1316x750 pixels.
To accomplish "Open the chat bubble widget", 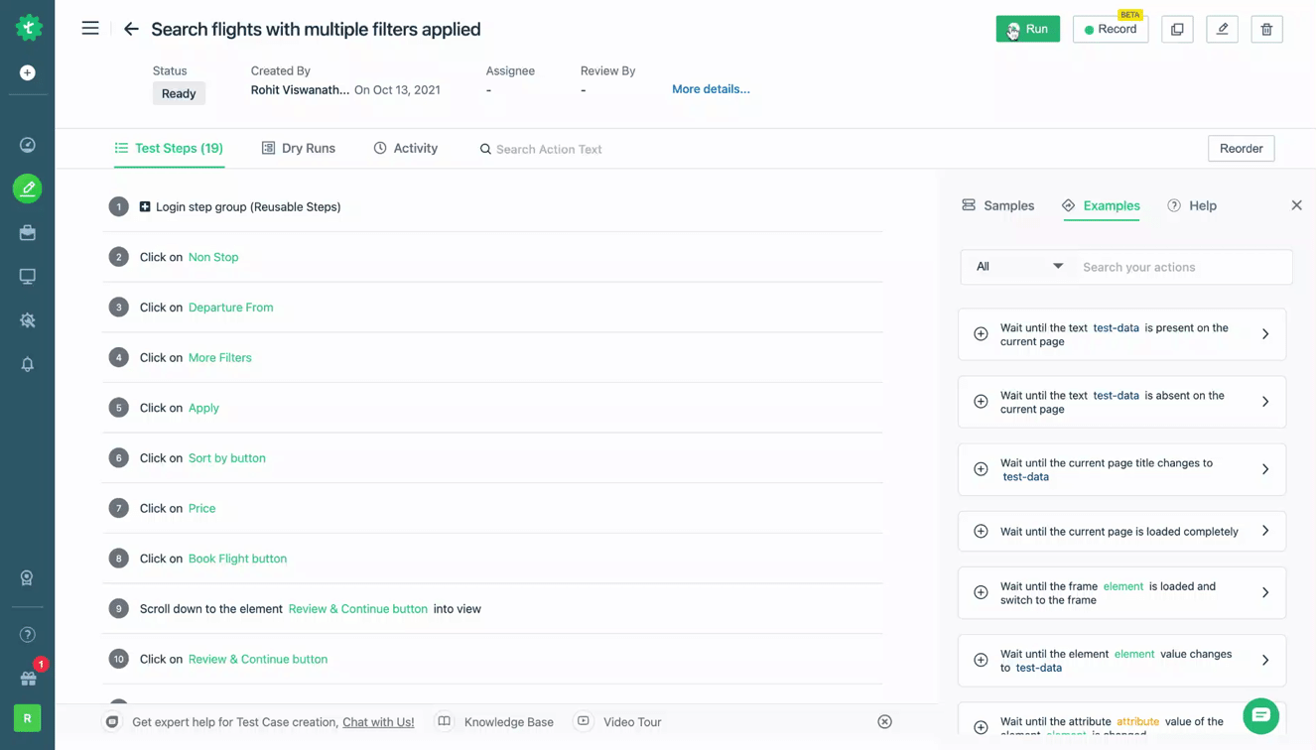I will pyautogui.click(x=1260, y=715).
